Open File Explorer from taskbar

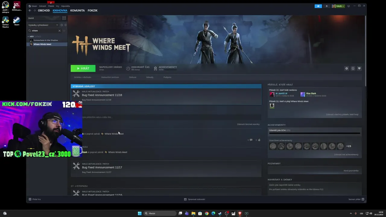pyautogui.click(x=193, y=213)
